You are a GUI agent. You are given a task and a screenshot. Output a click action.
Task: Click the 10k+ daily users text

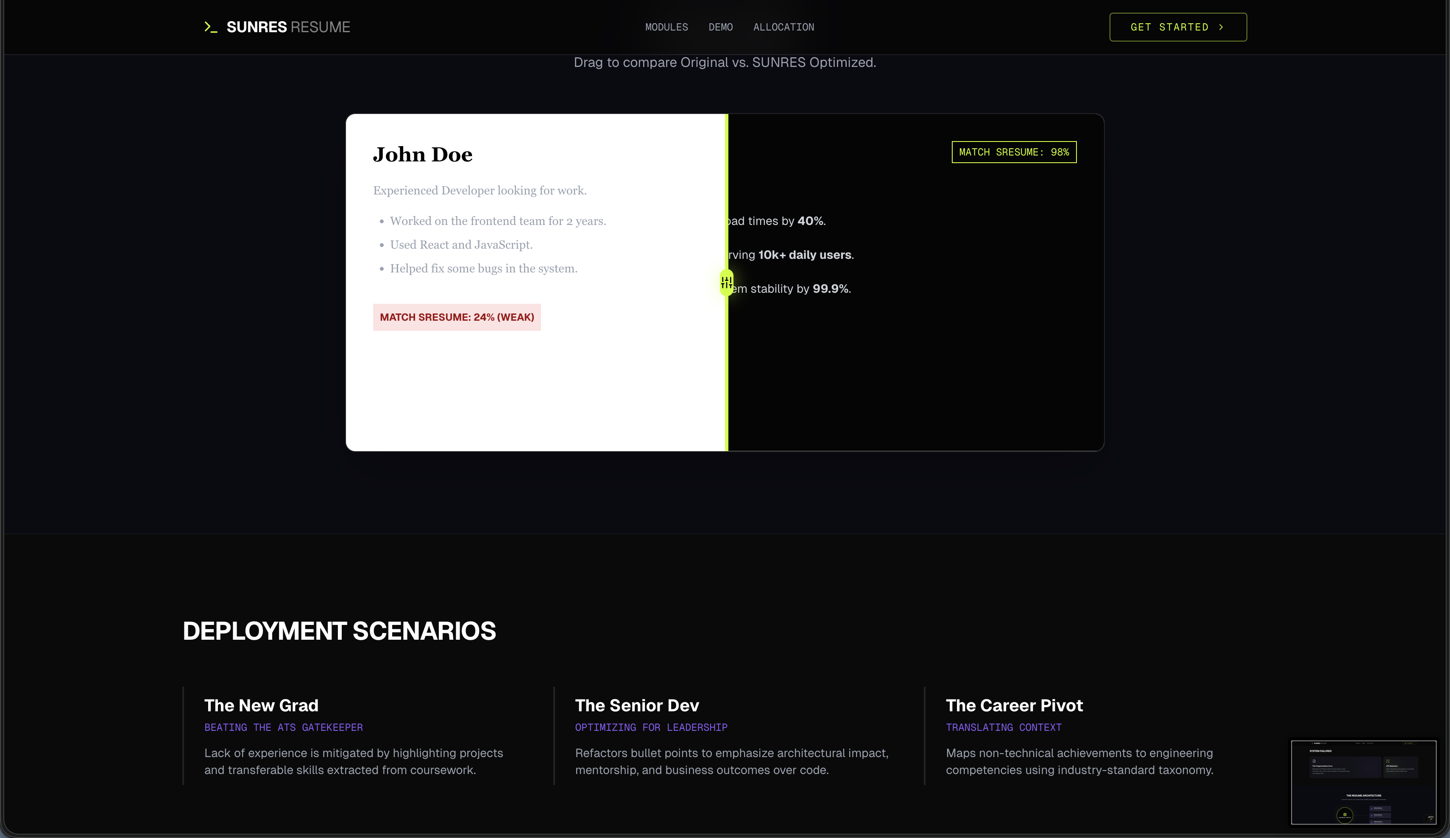click(x=804, y=255)
